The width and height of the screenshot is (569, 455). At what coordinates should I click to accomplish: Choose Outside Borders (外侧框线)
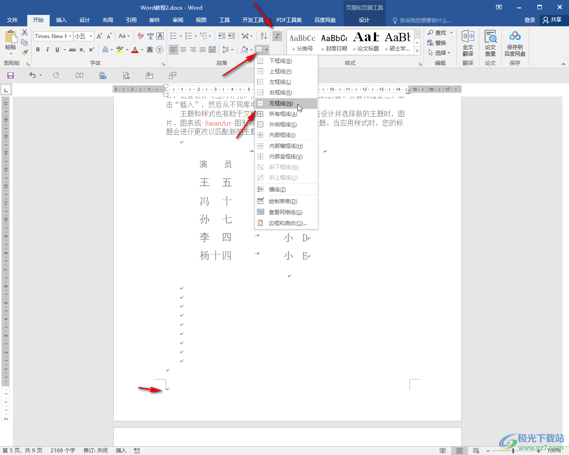pyautogui.click(x=286, y=125)
